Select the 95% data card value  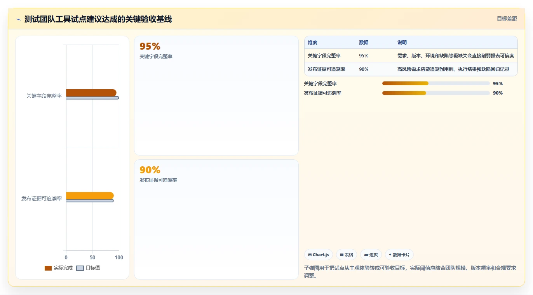click(x=150, y=46)
